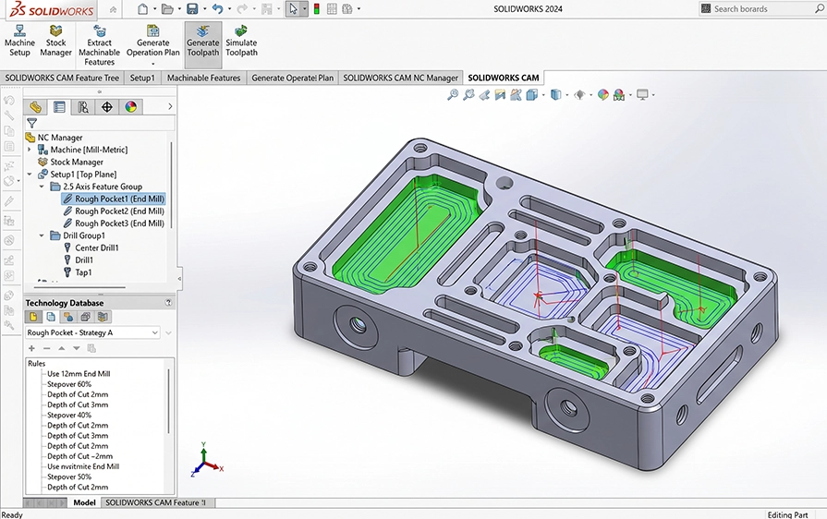Image resolution: width=827 pixels, height=519 pixels.
Task: Switch to SOLIDWORKS CAM NC Manager tab
Action: [400, 78]
